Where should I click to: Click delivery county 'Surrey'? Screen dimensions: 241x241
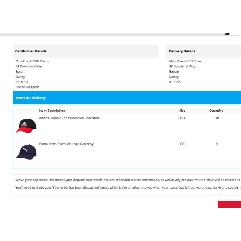(174, 77)
